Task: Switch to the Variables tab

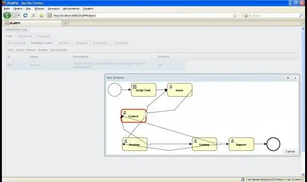Action: (x=81, y=43)
